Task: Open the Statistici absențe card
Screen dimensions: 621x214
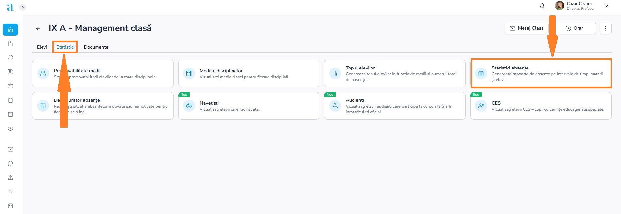Action: [x=541, y=73]
